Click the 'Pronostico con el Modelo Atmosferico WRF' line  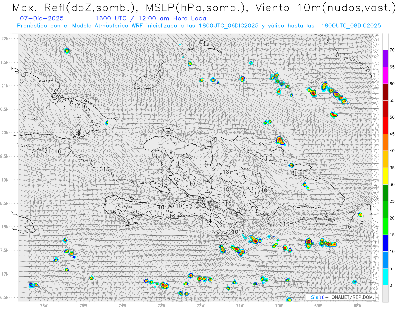coord(199,26)
